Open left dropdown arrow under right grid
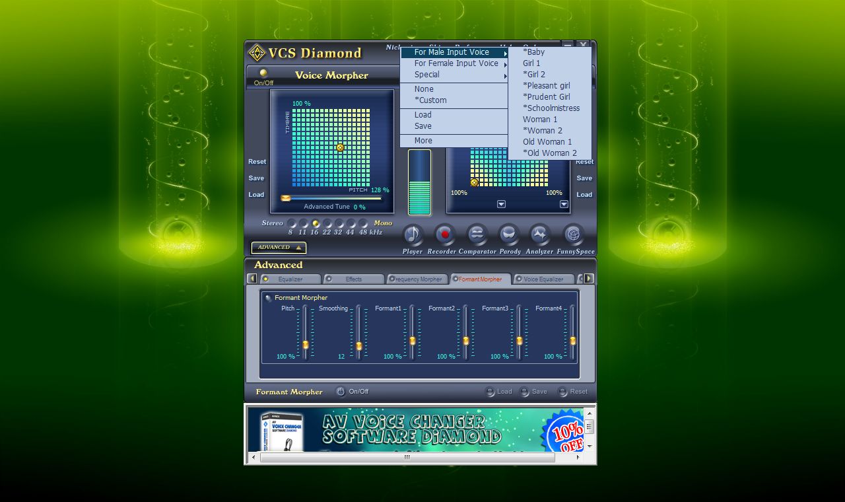This screenshot has height=502, width=845. (501, 204)
